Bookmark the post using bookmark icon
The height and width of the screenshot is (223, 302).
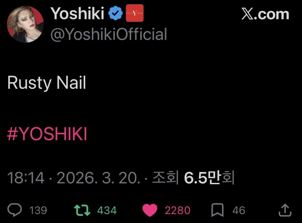click(217, 210)
